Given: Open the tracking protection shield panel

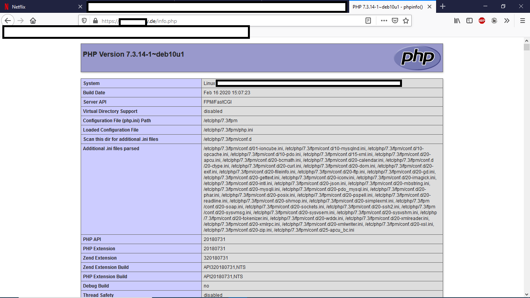Looking at the screenshot, I should pyautogui.click(x=84, y=21).
